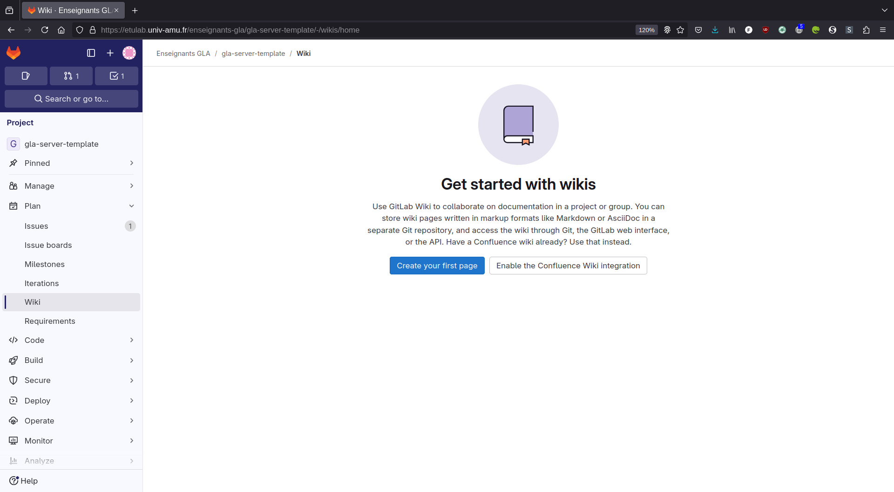Save page to Pocket
Image resolution: width=894 pixels, height=492 pixels.
(698, 30)
